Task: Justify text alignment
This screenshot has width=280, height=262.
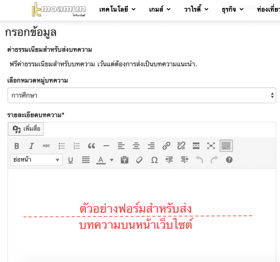Action: coord(86,160)
